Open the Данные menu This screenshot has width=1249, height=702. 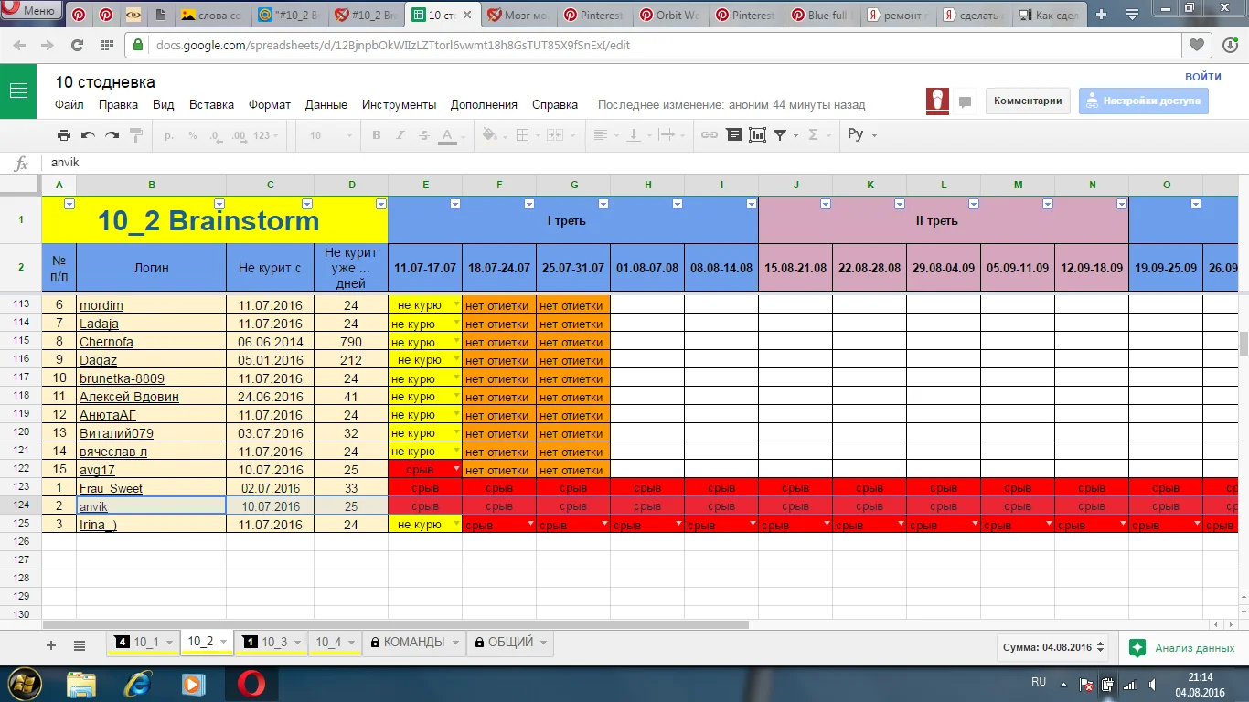coord(326,104)
